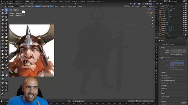Select the Clay Strips brush
The image size is (188, 105).
click(6, 13)
